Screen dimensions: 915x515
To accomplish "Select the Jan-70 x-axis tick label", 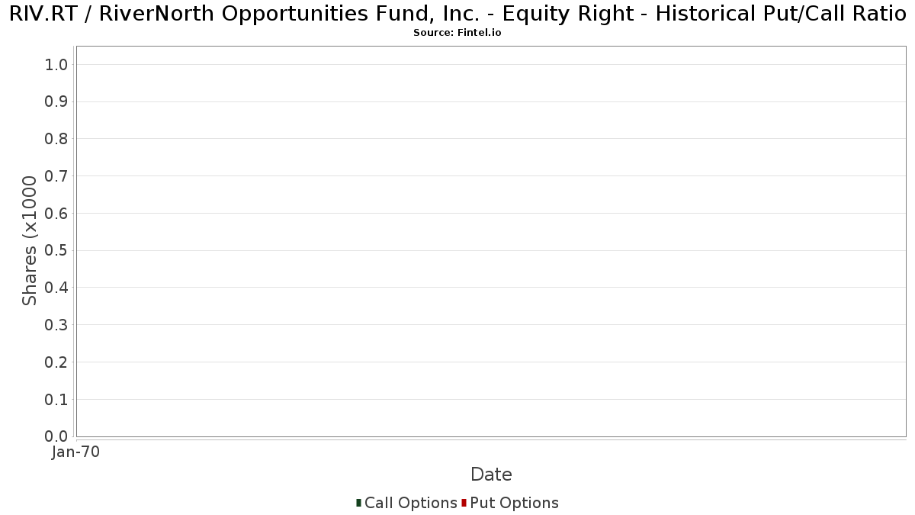I will pos(75,452).
